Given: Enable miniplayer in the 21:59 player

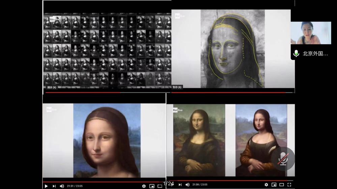Looking at the screenshot, I should (x=274, y=185).
